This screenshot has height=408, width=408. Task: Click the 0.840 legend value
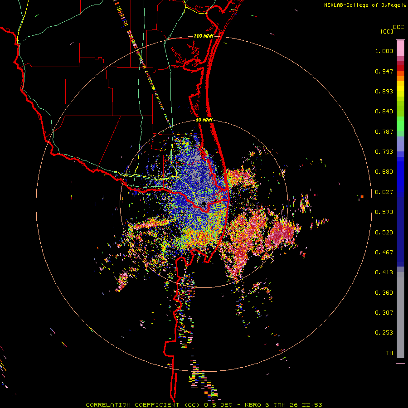click(384, 112)
